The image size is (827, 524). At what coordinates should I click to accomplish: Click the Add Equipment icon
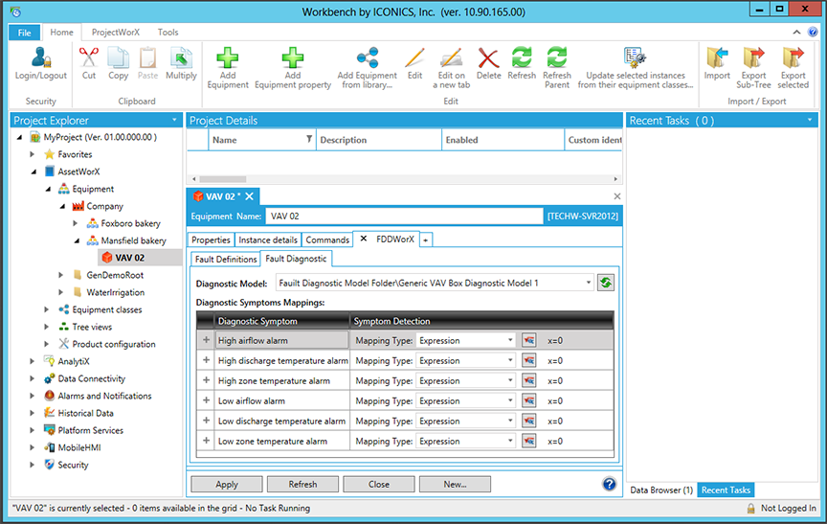227,58
